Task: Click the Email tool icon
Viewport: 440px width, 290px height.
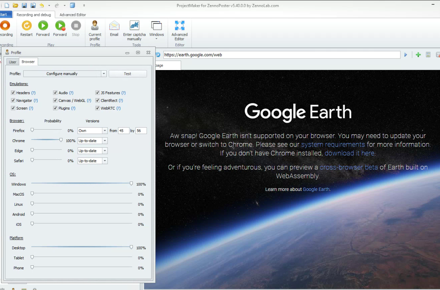Action: tap(114, 26)
